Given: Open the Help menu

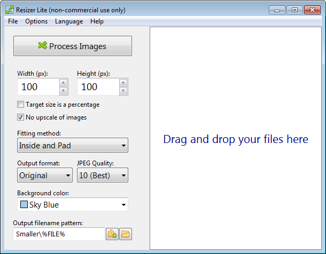Looking at the screenshot, I should pyautogui.click(x=97, y=21).
